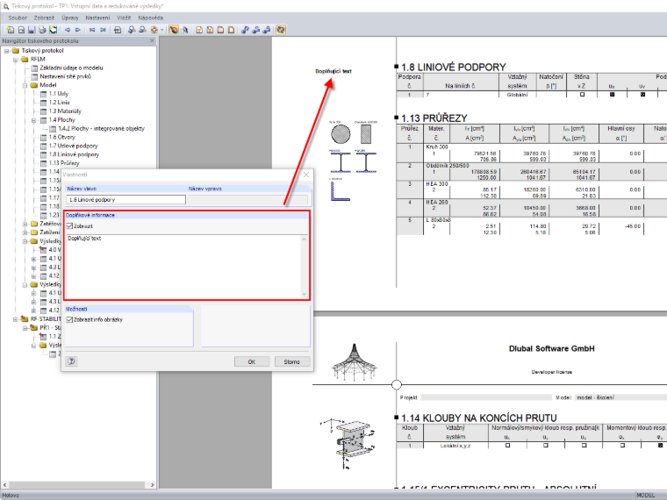Screen dimensions: 667x500
Task: Collapse the 1.4 Plochy tree node
Action: coord(33,120)
